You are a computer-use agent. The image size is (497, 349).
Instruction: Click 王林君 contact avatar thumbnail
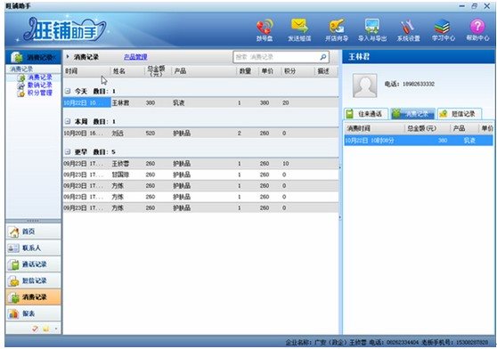tap(365, 85)
